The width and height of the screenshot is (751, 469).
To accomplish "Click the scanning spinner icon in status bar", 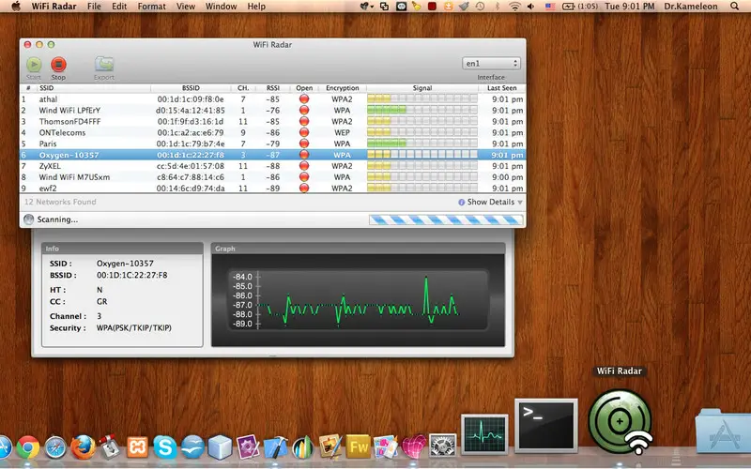I will [x=29, y=219].
